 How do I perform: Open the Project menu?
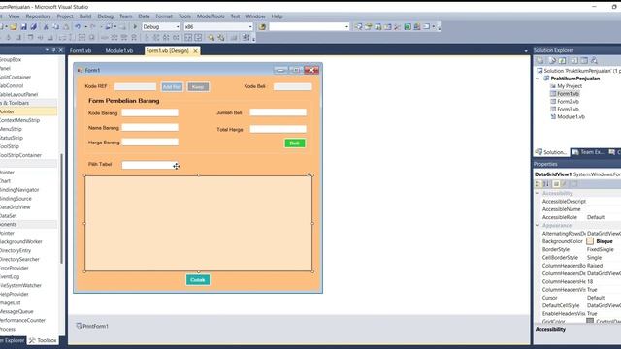pyautogui.click(x=65, y=16)
